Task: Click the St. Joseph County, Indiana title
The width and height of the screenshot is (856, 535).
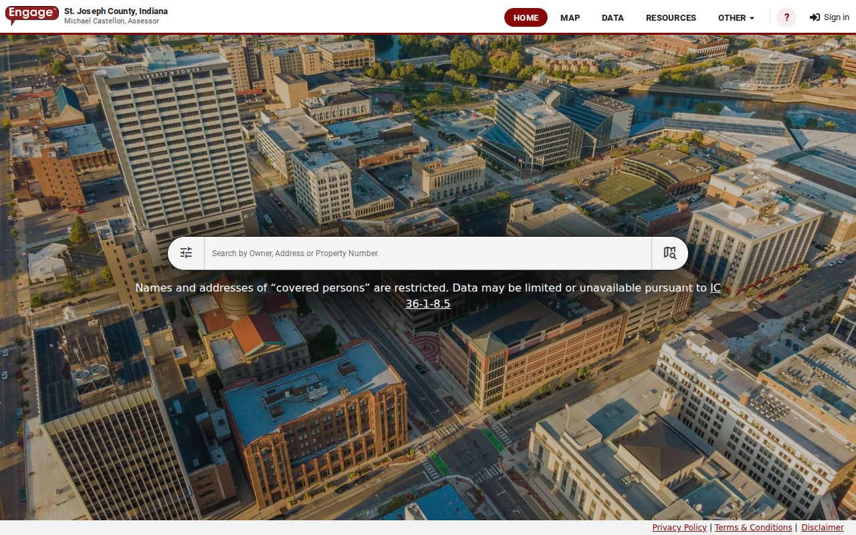Action: click(116, 11)
